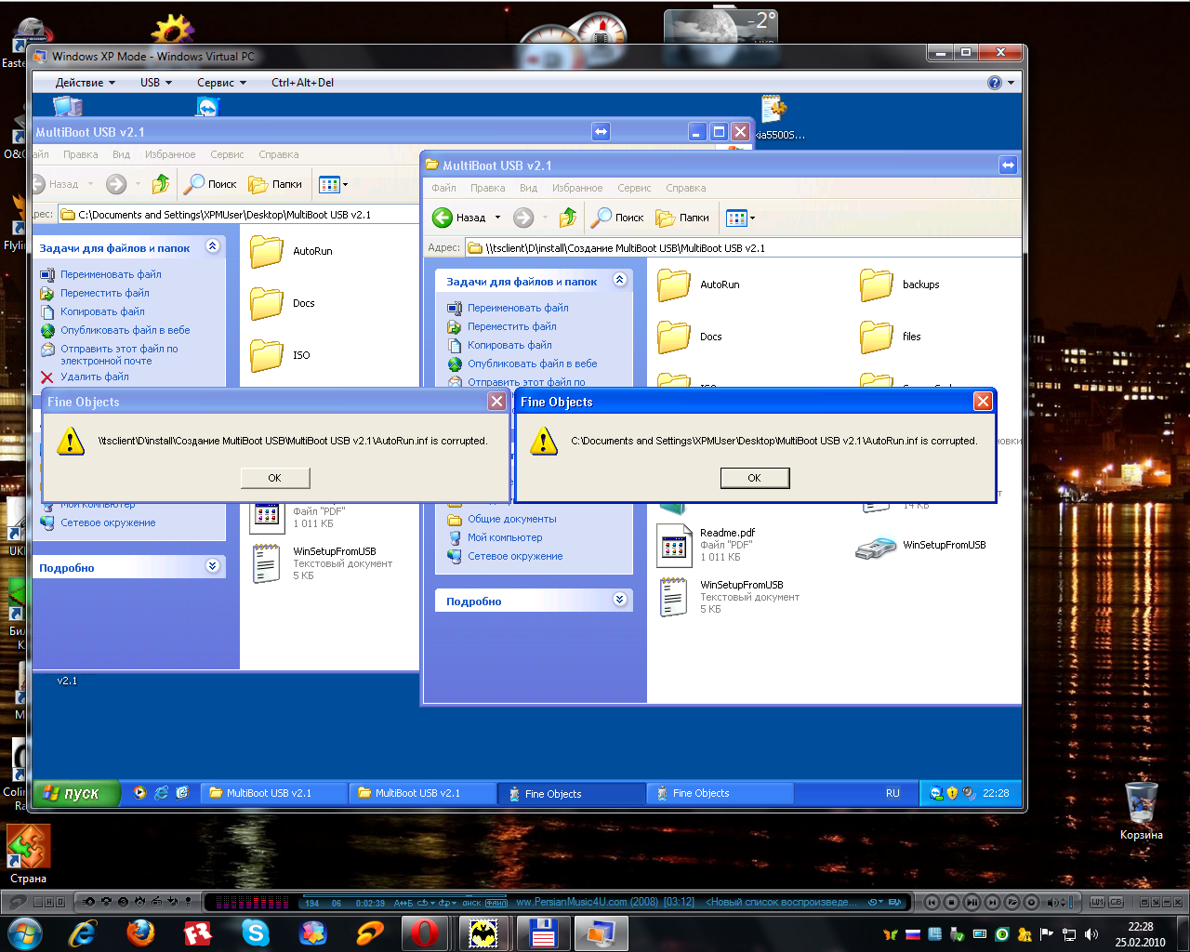This screenshot has width=1190, height=952.
Task: Expand the Подробно panel in right window
Action: 620,600
